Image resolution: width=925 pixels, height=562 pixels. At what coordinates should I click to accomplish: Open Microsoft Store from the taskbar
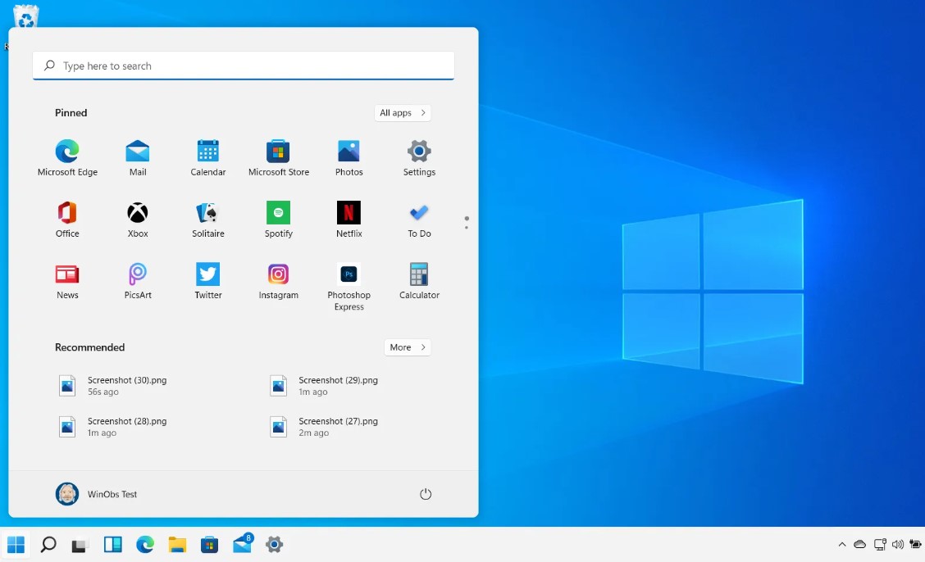[x=209, y=544]
